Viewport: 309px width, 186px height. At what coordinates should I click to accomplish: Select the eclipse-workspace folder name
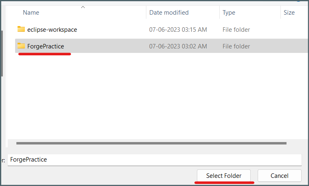pyautogui.click(x=52, y=30)
